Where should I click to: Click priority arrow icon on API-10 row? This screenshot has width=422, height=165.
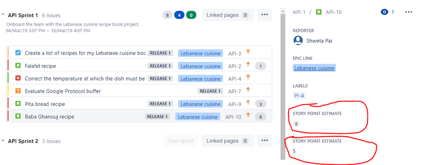pyautogui.click(x=248, y=115)
